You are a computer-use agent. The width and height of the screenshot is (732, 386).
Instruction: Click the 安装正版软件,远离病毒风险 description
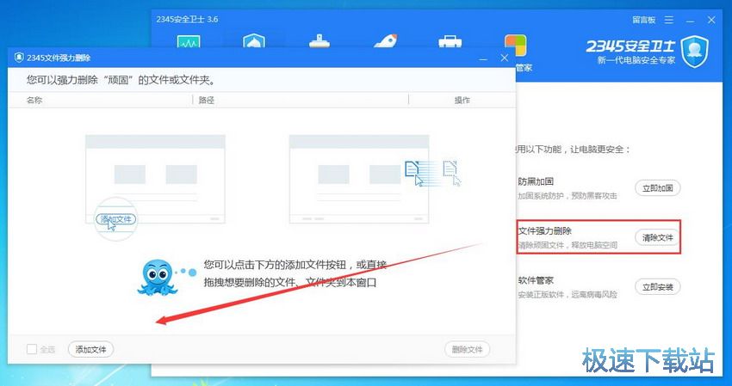click(568, 295)
